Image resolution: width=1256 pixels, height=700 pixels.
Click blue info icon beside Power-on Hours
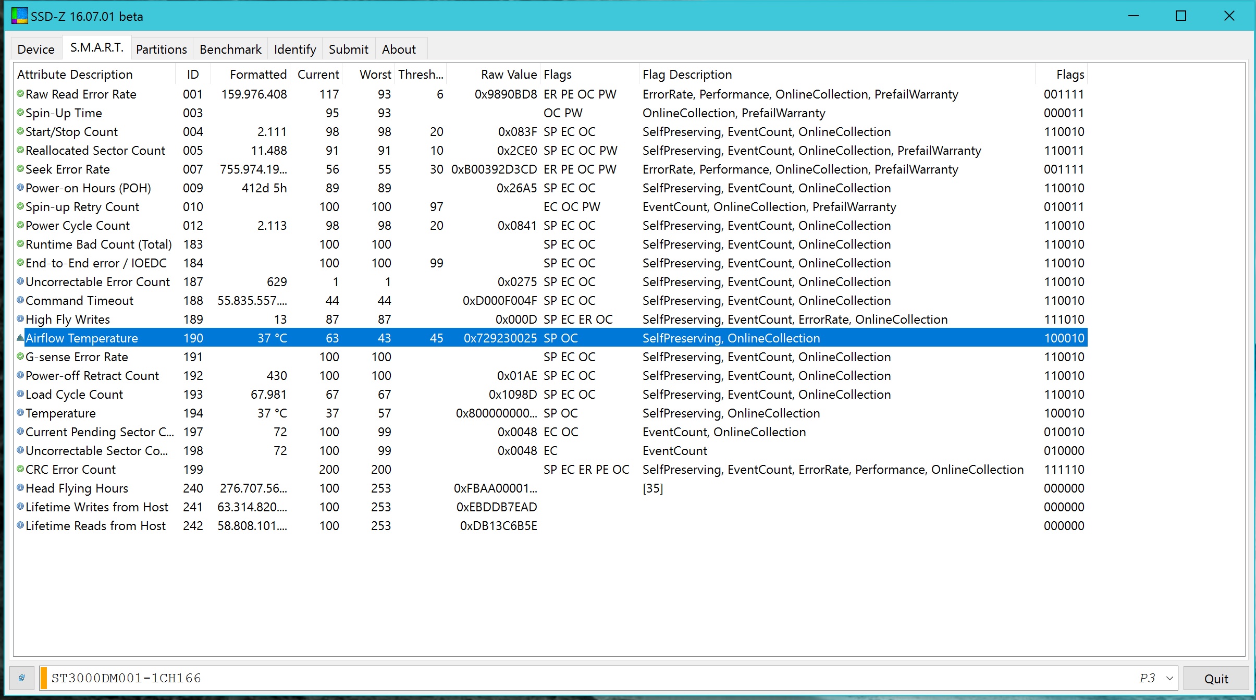[20, 188]
